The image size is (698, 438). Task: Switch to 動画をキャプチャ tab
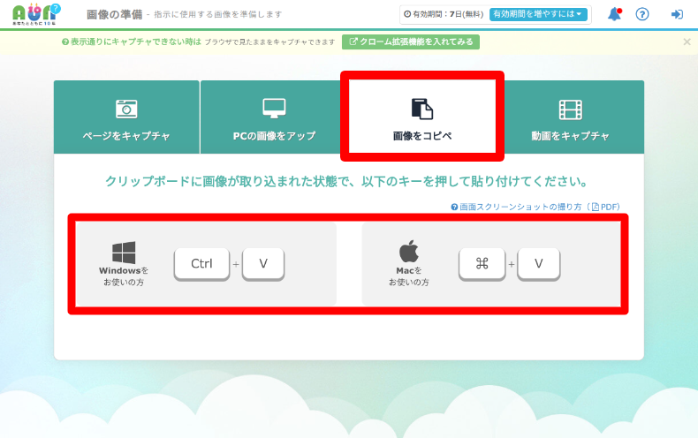point(570,117)
